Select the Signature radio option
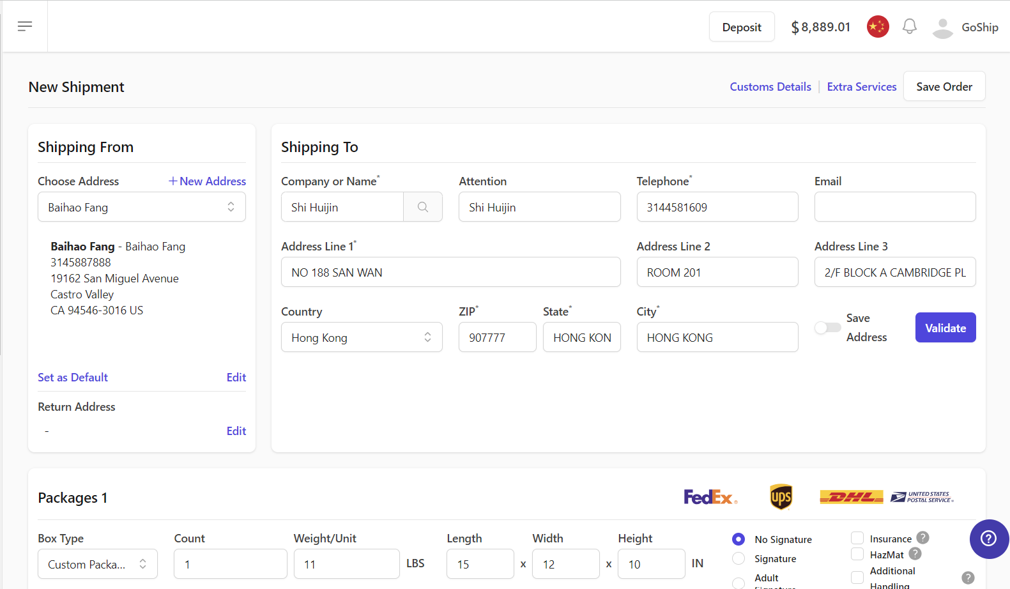 tap(738, 558)
